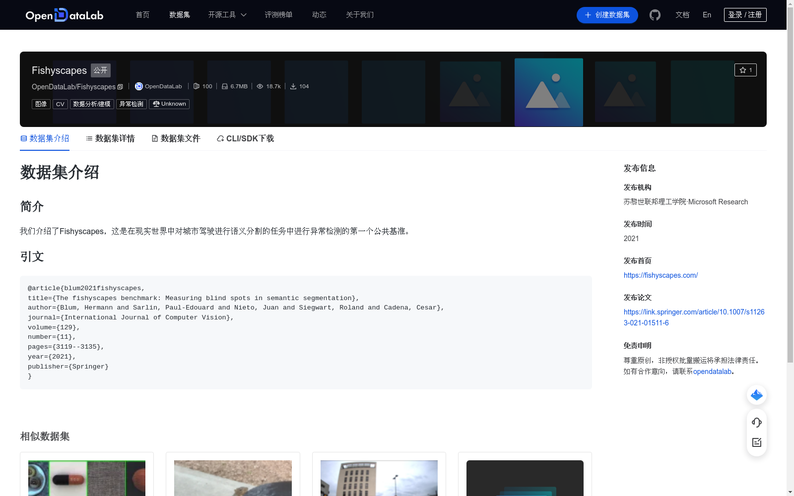Click the feedback edit floating icon
Viewport: 794px width, 496px height.
pyautogui.click(x=756, y=442)
